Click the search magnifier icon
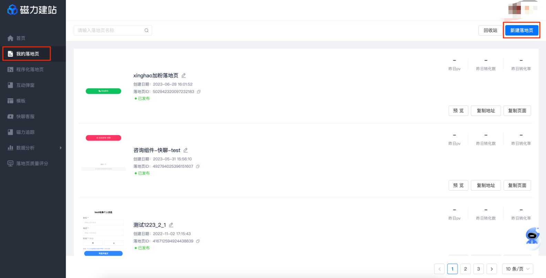The width and height of the screenshot is (546, 278). [x=146, y=30]
